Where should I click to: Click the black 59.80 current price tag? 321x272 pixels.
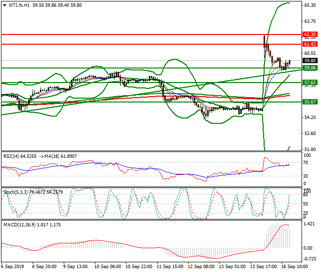point(310,61)
